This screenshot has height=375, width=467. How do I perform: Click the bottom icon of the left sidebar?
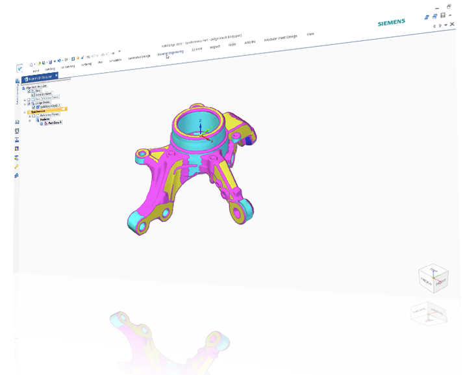tap(16, 175)
